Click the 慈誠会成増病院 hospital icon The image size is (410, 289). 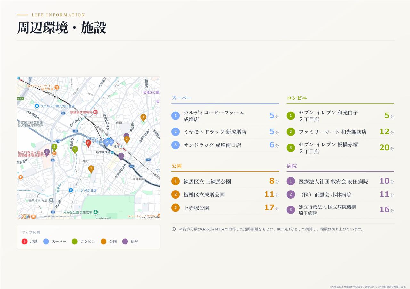click(x=95, y=112)
